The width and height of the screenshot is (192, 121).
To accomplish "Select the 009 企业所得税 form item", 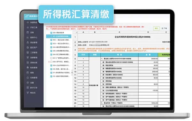I will tap(60, 65).
